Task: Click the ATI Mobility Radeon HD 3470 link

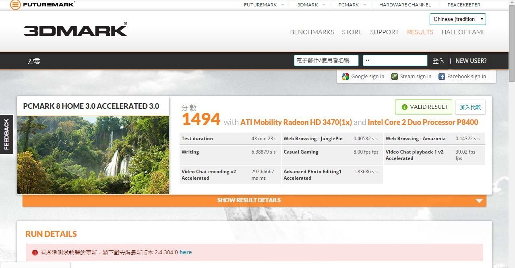Action: point(296,122)
